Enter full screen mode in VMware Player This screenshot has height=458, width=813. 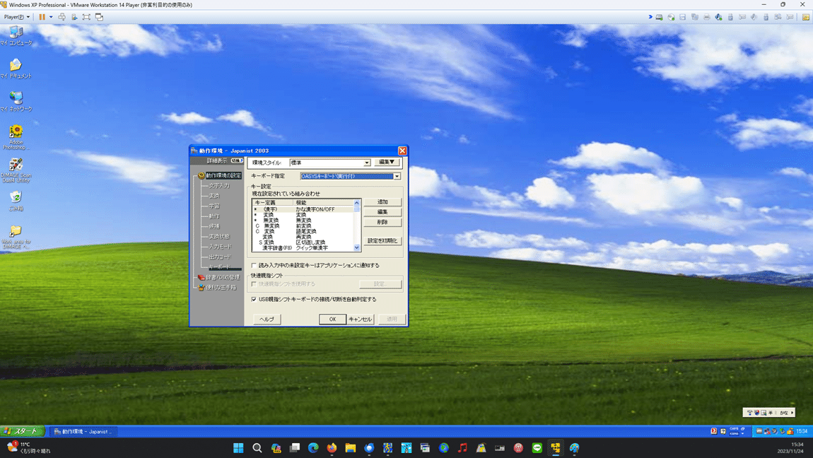[86, 17]
